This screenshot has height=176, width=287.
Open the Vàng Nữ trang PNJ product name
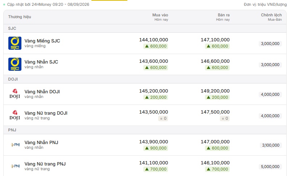[x=45, y=164]
